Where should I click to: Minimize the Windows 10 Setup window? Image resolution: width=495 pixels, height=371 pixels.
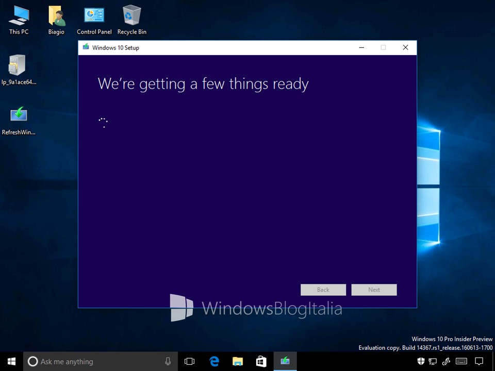[362, 47]
